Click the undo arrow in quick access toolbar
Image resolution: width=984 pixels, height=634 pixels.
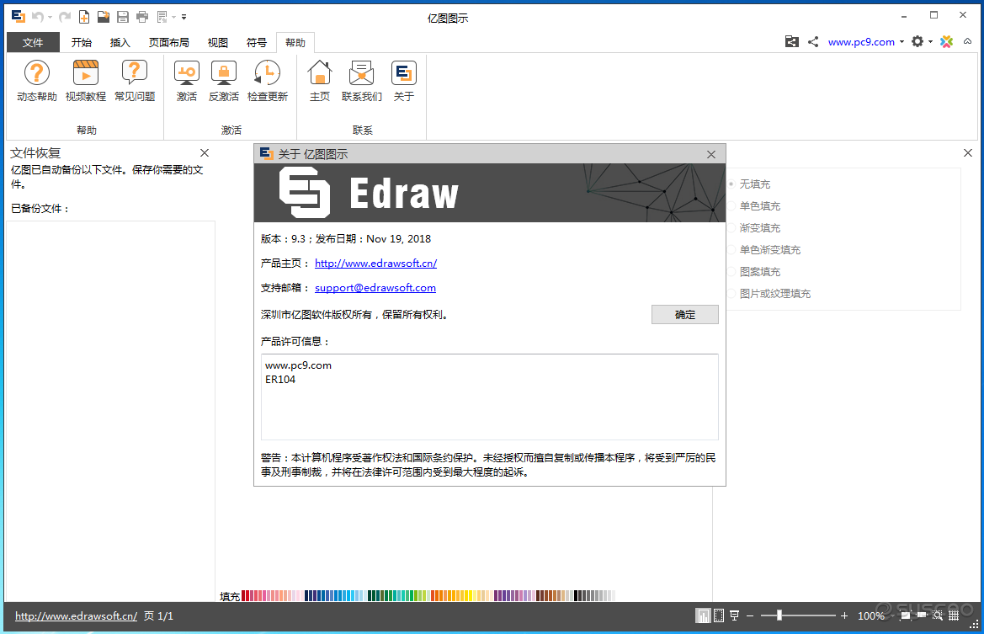pyautogui.click(x=38, y=17)
